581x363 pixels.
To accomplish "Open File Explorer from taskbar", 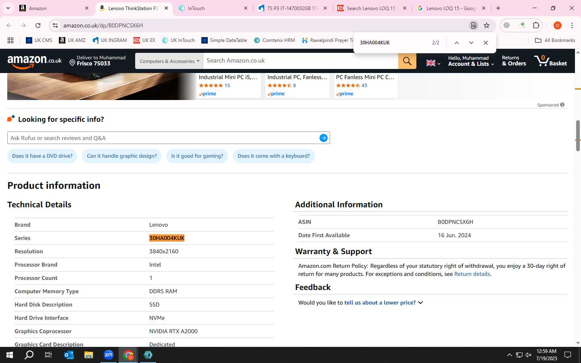I will pyautogui.click(x=88, y=355).
